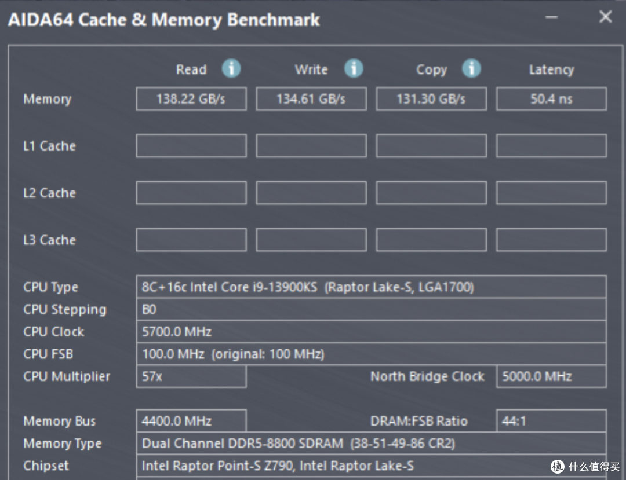Click the info icon next to Write
The height and width of the screenshot is (480, 626).
point(354,69)
